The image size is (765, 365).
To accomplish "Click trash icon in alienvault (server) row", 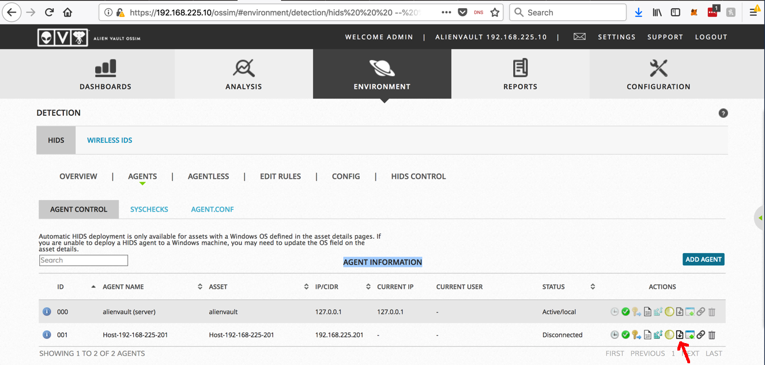I will [x=712, y=312].
